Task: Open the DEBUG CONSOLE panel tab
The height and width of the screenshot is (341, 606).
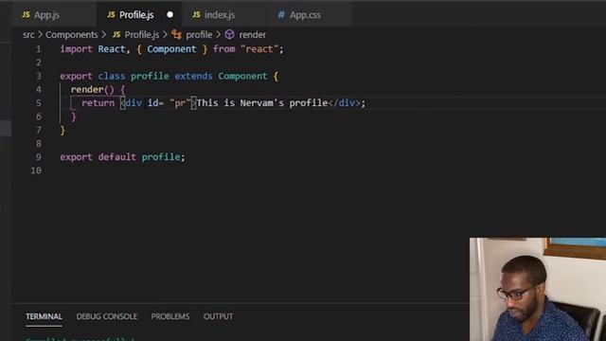Action: [107, 316]
